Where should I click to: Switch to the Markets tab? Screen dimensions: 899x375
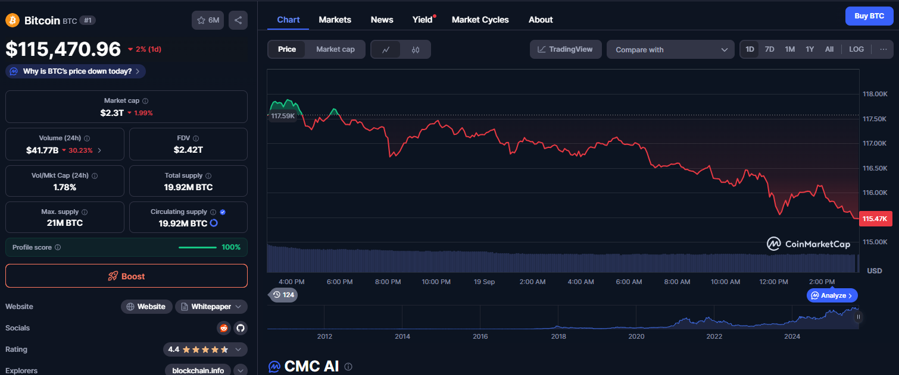click(335, 20)
